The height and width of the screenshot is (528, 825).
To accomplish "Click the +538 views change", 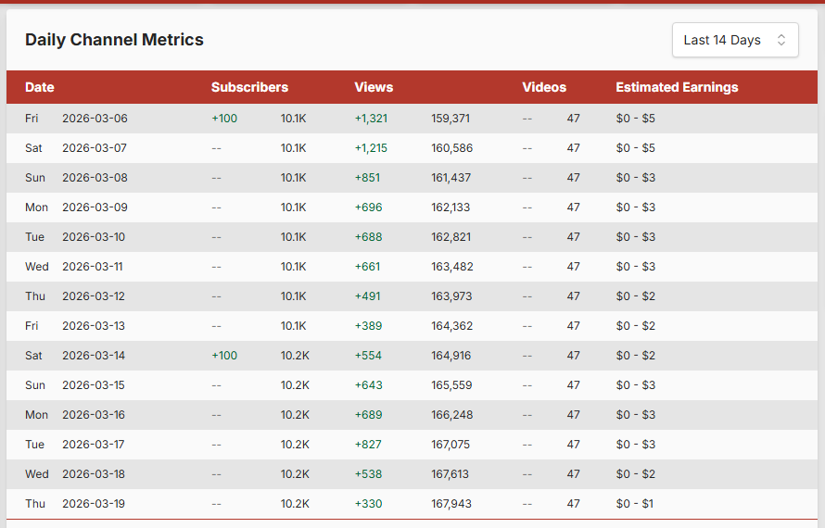I will pyautogui.click(x=368, y=474).
